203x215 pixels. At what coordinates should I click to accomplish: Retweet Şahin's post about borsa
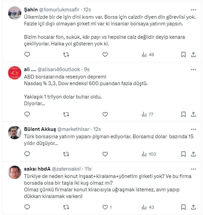66,54
